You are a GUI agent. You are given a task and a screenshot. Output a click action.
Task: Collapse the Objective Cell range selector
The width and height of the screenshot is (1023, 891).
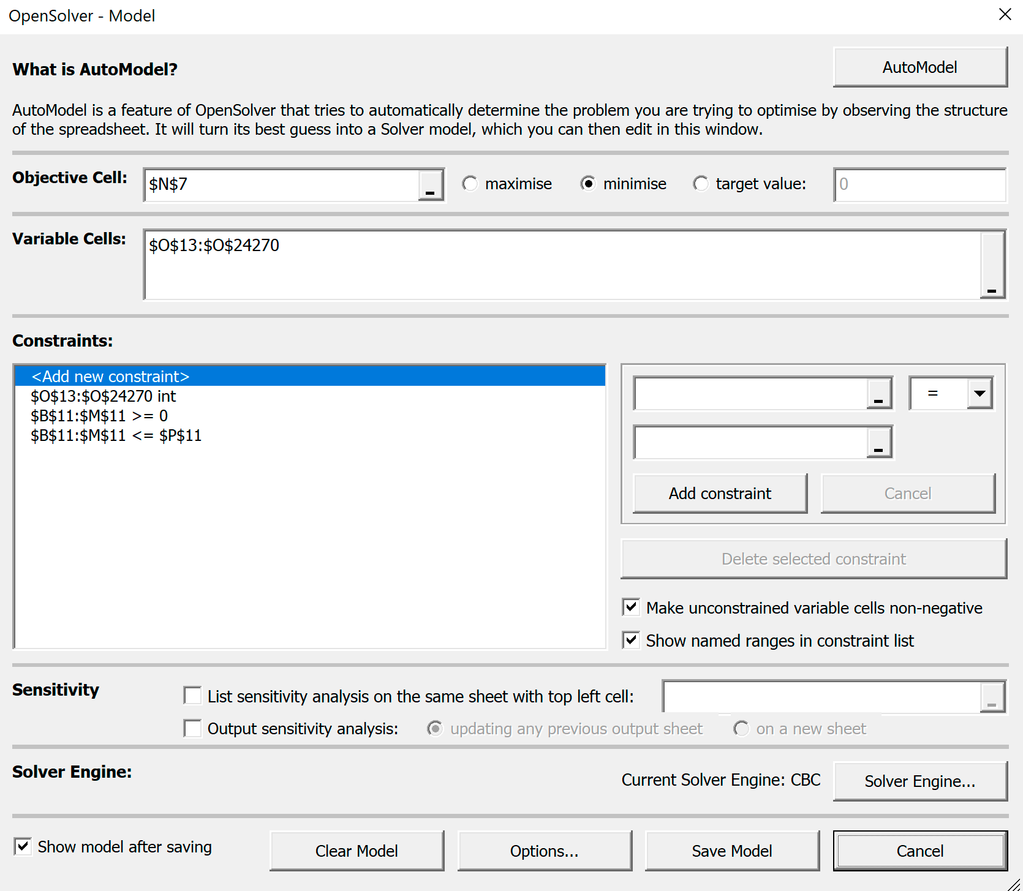click(430, 185)
